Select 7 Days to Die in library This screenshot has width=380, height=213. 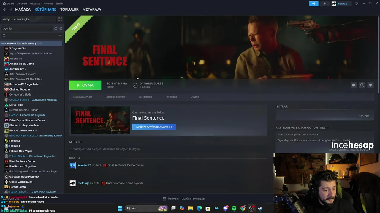tap(17, 49)
